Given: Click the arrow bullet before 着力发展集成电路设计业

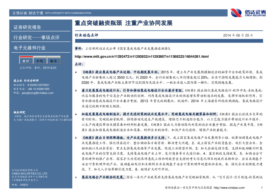Looking at the screenshot, I should [x=76, y=90].
